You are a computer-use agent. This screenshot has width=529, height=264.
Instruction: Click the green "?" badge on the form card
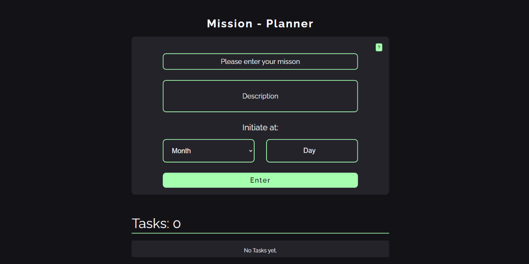(379, 47)
